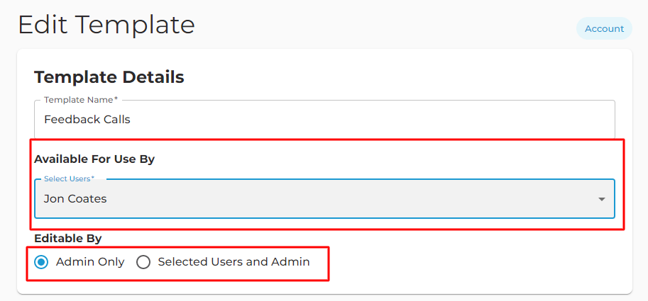The height and width of the screenshot is (301, 648).
Task: Open the Account button at top right
Action: (x=604, y=28)
